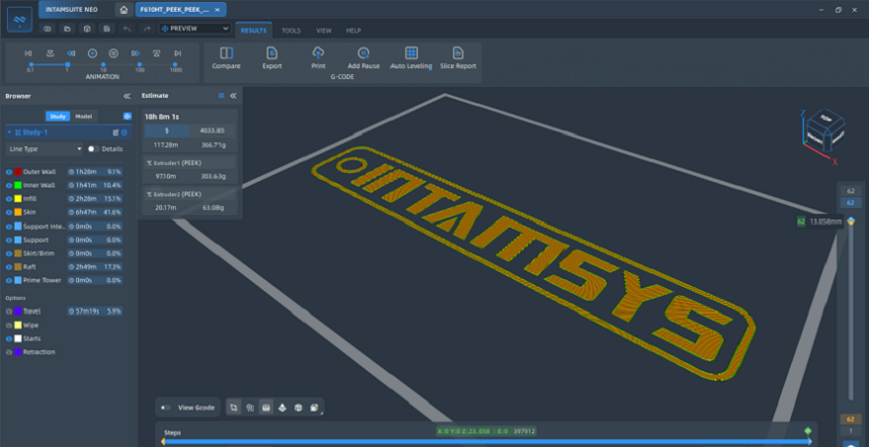
Task: Click the open project folder icon
Action: pos(67,29)
